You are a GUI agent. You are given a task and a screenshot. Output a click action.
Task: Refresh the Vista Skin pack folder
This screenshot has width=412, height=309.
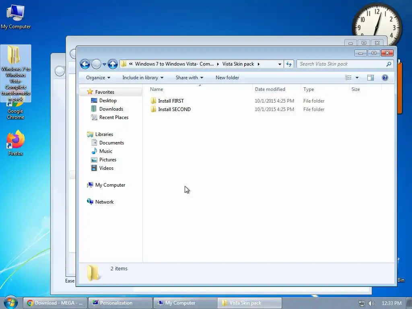[x=289, y=64]
